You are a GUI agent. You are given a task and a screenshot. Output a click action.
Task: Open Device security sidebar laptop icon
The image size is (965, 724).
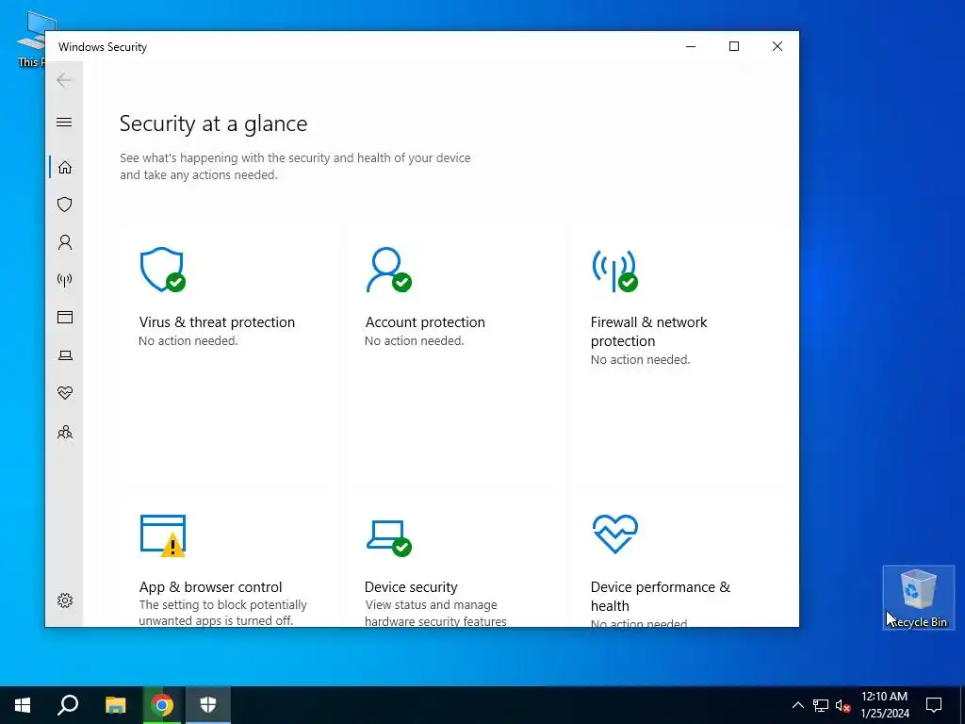pos(65,355)
